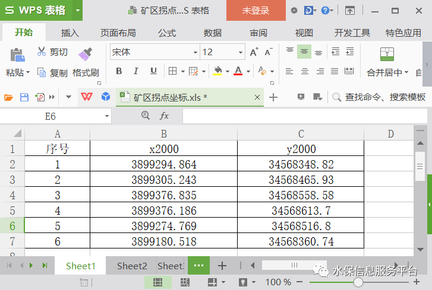432x290 pixels.
Task: Align text right
Action: [320, 72]
